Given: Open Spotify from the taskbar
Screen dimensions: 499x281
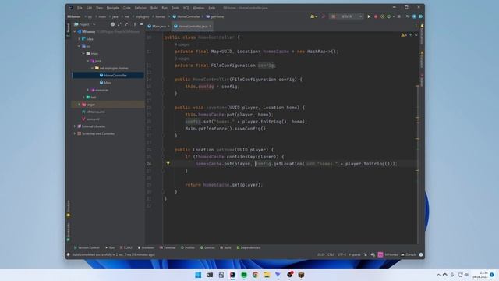Looking at the screenshot, I should click(244, 275).
